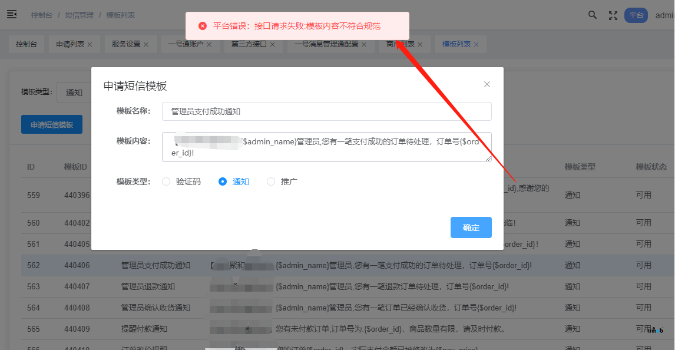
Task: Click 通知 type in row 564
Action: 573,308
